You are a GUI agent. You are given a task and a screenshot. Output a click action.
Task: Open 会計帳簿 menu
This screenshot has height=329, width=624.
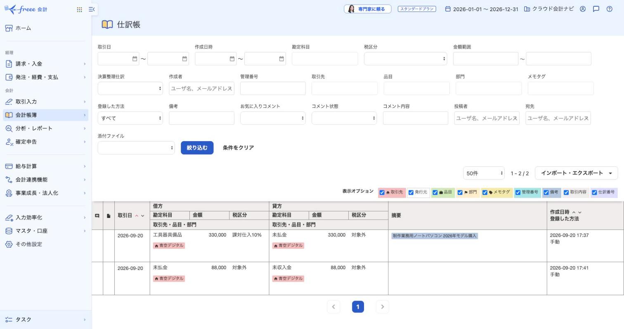coord(45,115)
